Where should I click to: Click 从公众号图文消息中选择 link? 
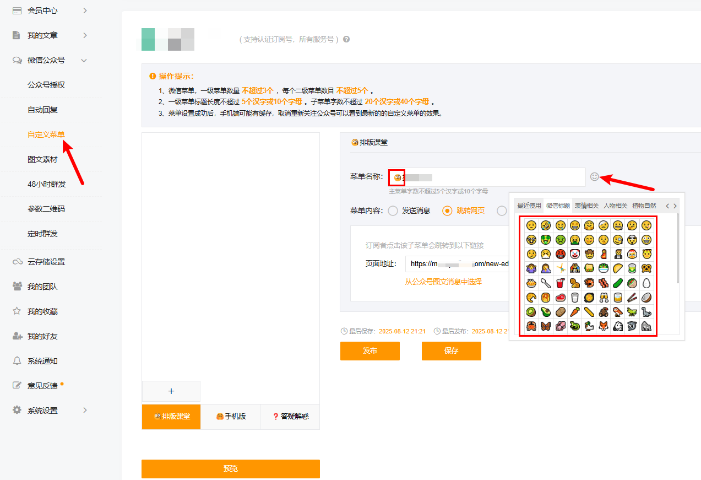443,282
